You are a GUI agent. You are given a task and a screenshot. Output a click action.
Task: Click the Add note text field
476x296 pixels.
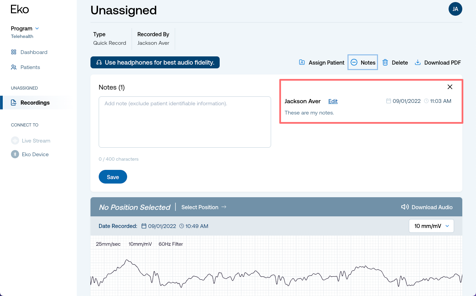pos(185,122)
